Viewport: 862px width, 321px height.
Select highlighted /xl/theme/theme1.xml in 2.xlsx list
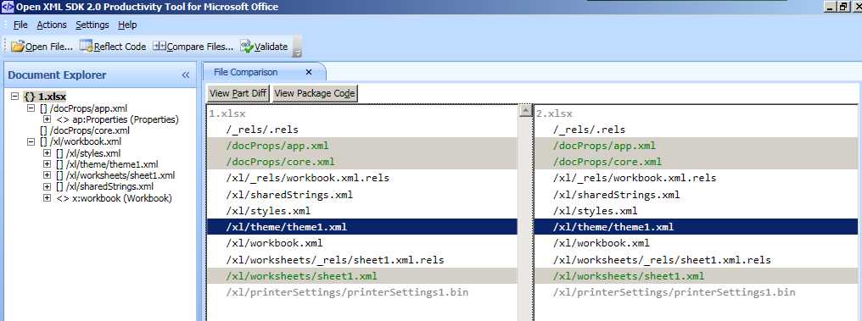(696, 227)
